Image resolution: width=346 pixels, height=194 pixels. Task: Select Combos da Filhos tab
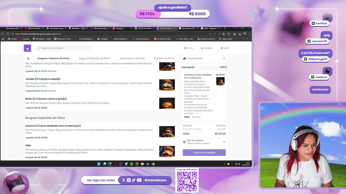[164, 58]
